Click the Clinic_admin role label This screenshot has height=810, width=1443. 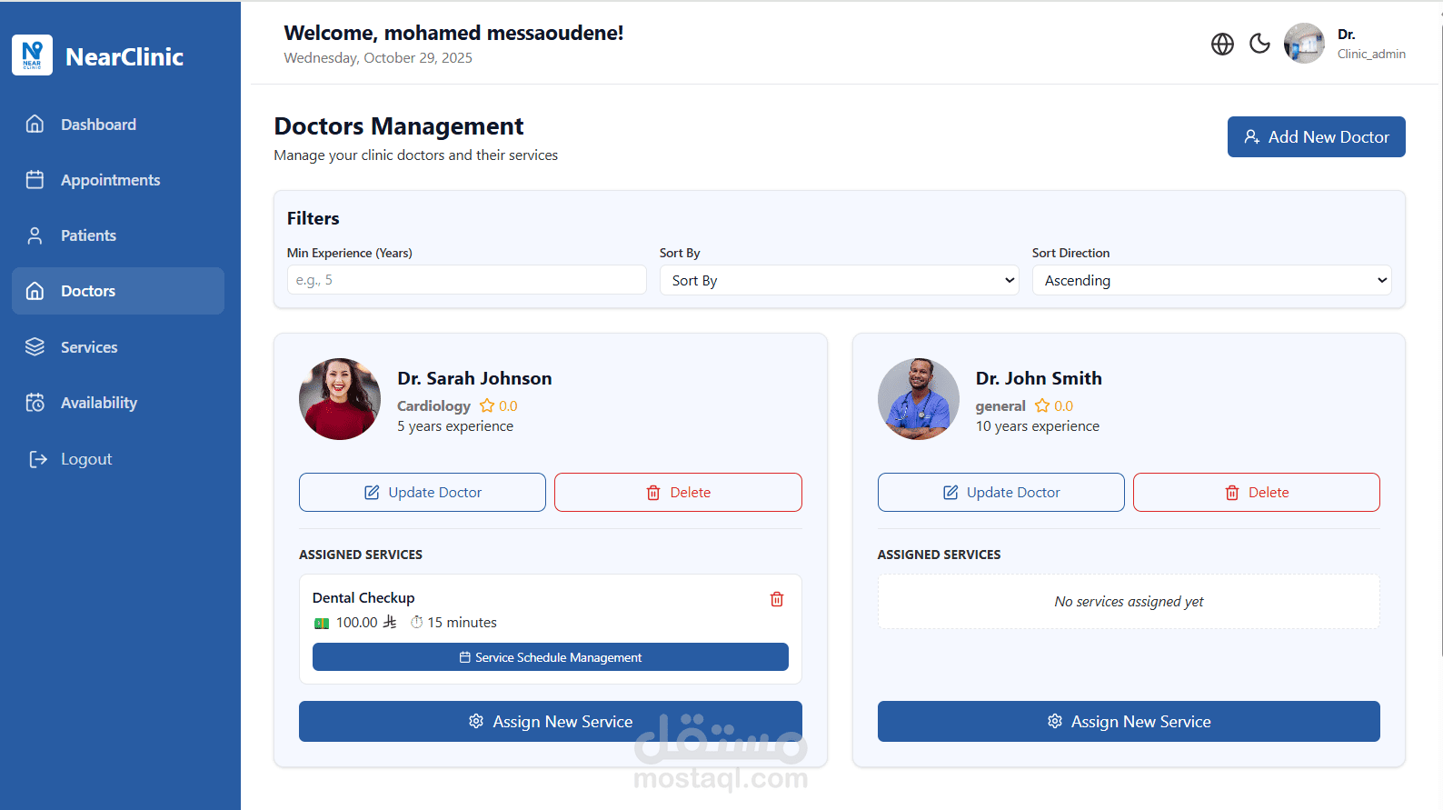pyautogui.click(x=1371, y=55)
